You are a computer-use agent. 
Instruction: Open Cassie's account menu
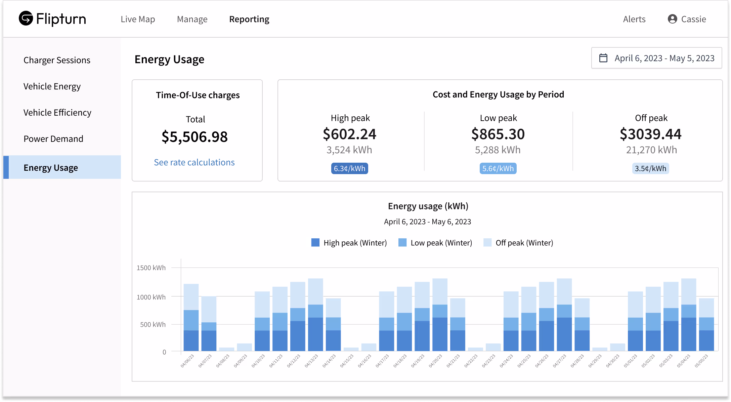pyautogui.click(x=693, y=19)
